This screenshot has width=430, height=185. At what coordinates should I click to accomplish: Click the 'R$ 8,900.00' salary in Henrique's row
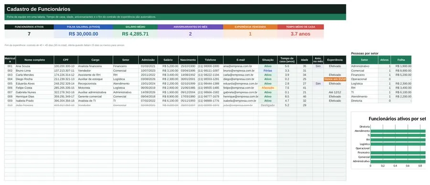(168, 97)
